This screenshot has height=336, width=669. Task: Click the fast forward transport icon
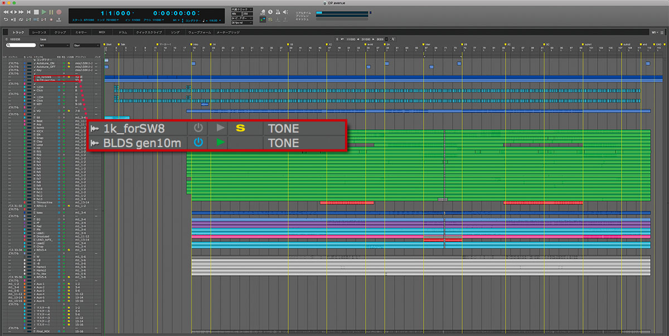21,12
